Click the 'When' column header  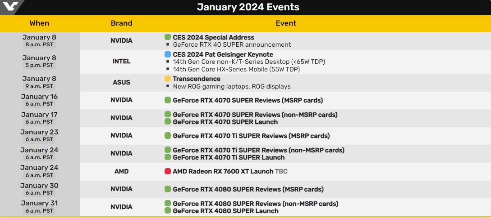pos(40,23)
